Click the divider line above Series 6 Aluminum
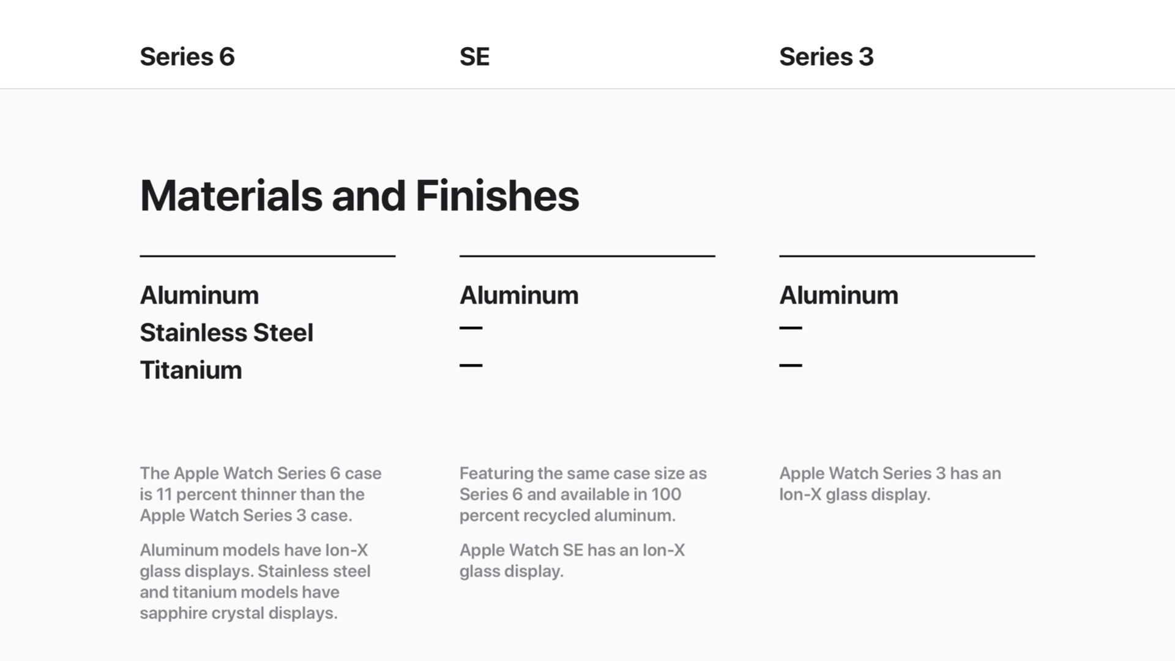 click(x=267, y=256)
